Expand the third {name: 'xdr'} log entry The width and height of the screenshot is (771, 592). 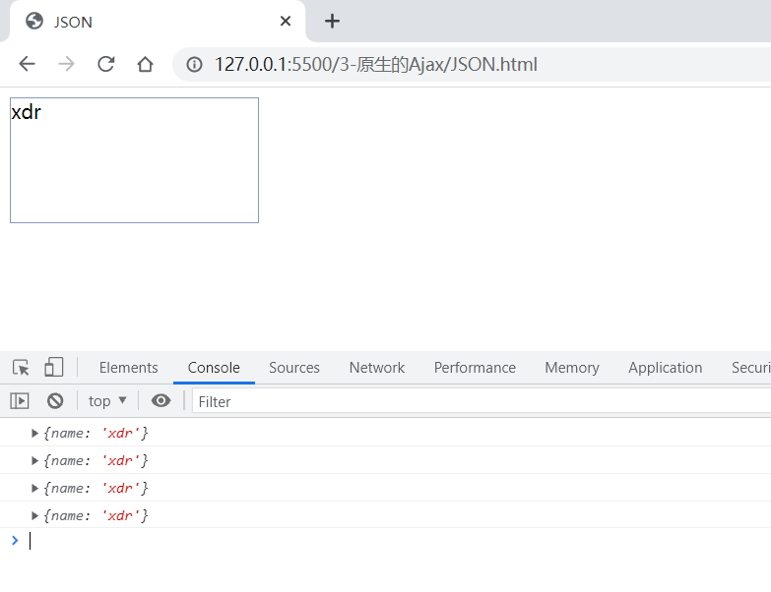(34, 488)
